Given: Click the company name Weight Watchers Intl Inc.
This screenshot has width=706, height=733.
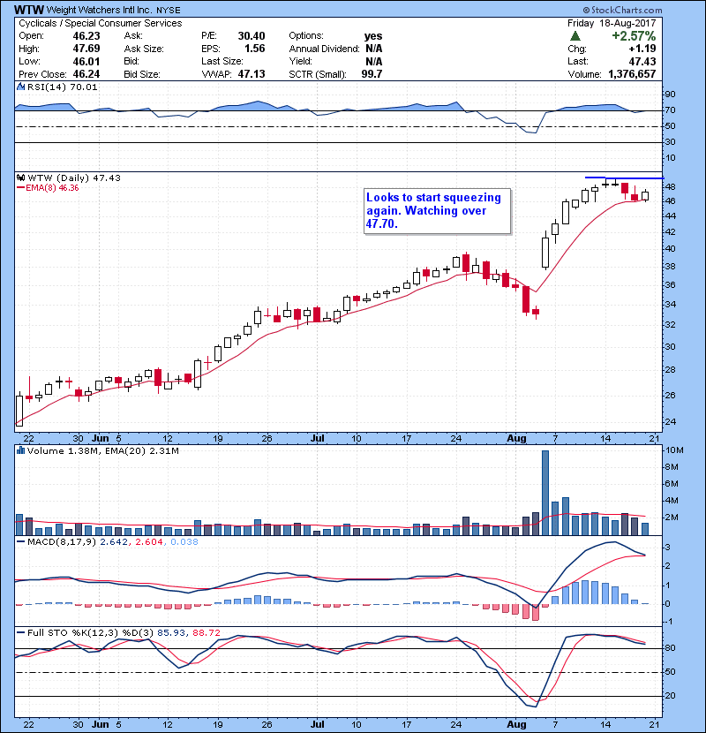Looking at the screenshot, I should (x=99, y=10).
